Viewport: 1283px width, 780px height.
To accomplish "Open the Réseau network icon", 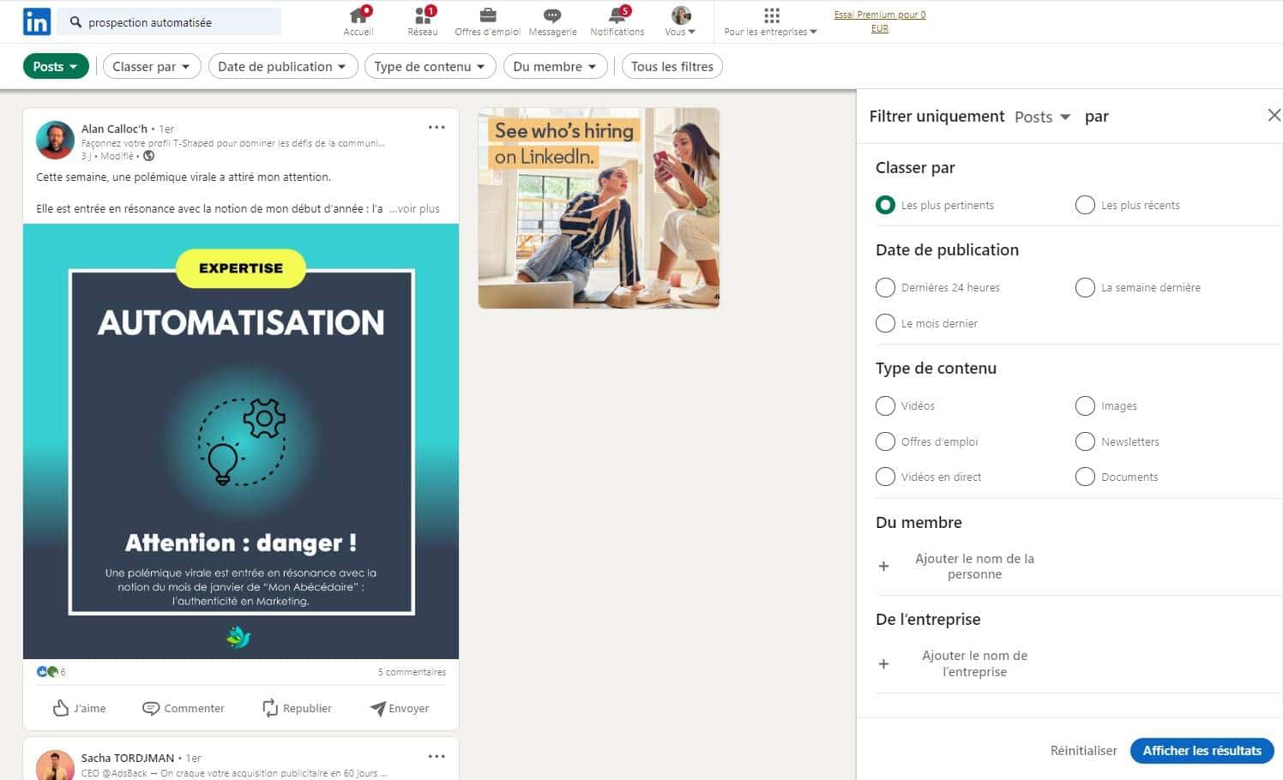I will pyautogui.click(x=423, y=15).
